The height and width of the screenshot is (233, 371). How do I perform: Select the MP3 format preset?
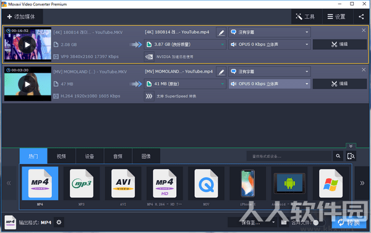82,186
